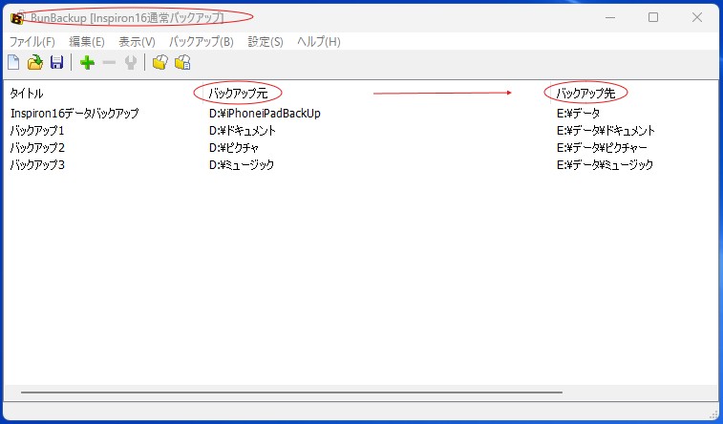This screenshot has width=723, height=424.
Task: Select the バックアップ1 list entry
Action: click(x=37, y=131)
